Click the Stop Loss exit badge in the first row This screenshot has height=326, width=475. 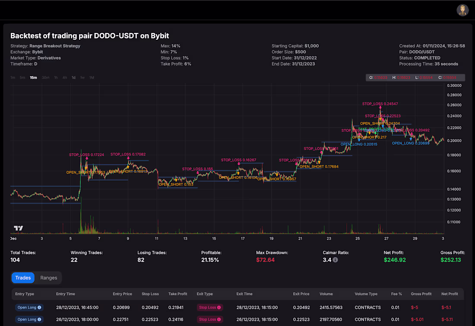tap(209, 307)
